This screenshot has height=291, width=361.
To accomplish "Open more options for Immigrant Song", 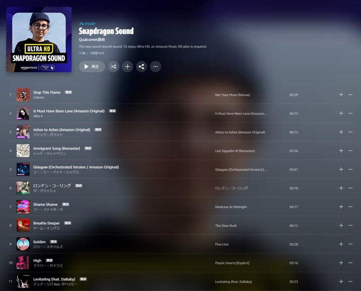I will 350,150.
